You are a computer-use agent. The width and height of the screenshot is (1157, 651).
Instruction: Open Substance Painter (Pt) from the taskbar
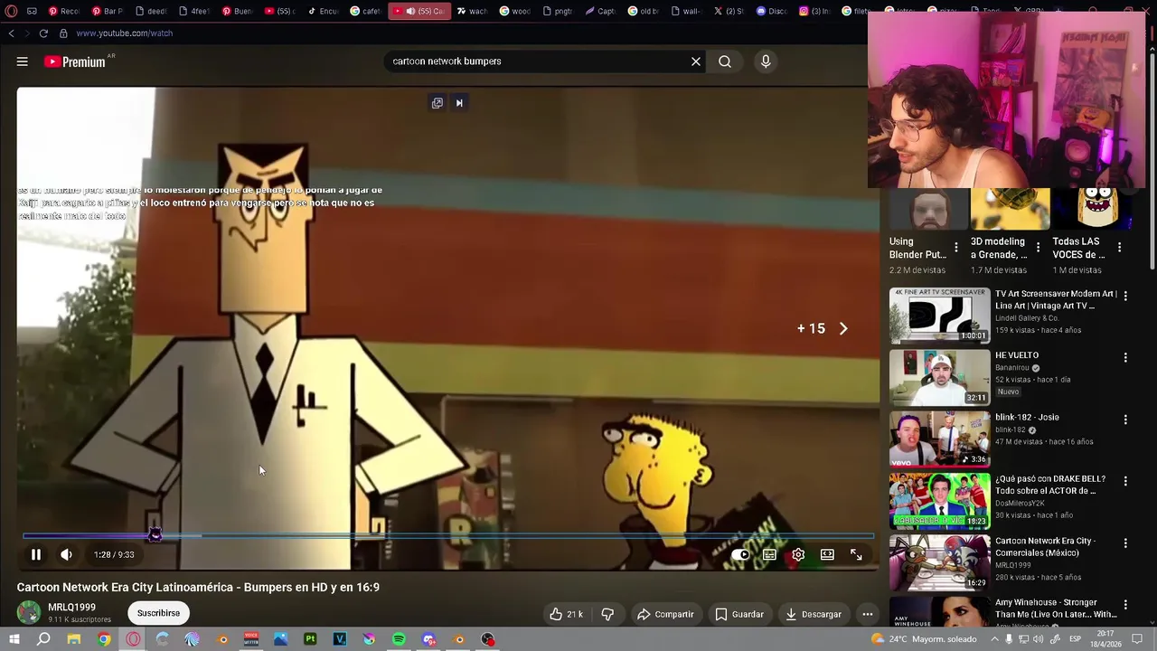pyautogui.click(x=310, y=639)
